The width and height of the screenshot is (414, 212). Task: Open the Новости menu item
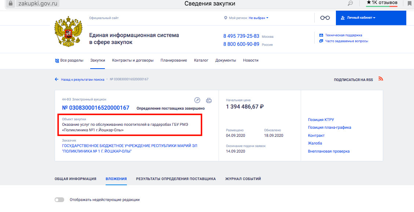coord(250,61)
